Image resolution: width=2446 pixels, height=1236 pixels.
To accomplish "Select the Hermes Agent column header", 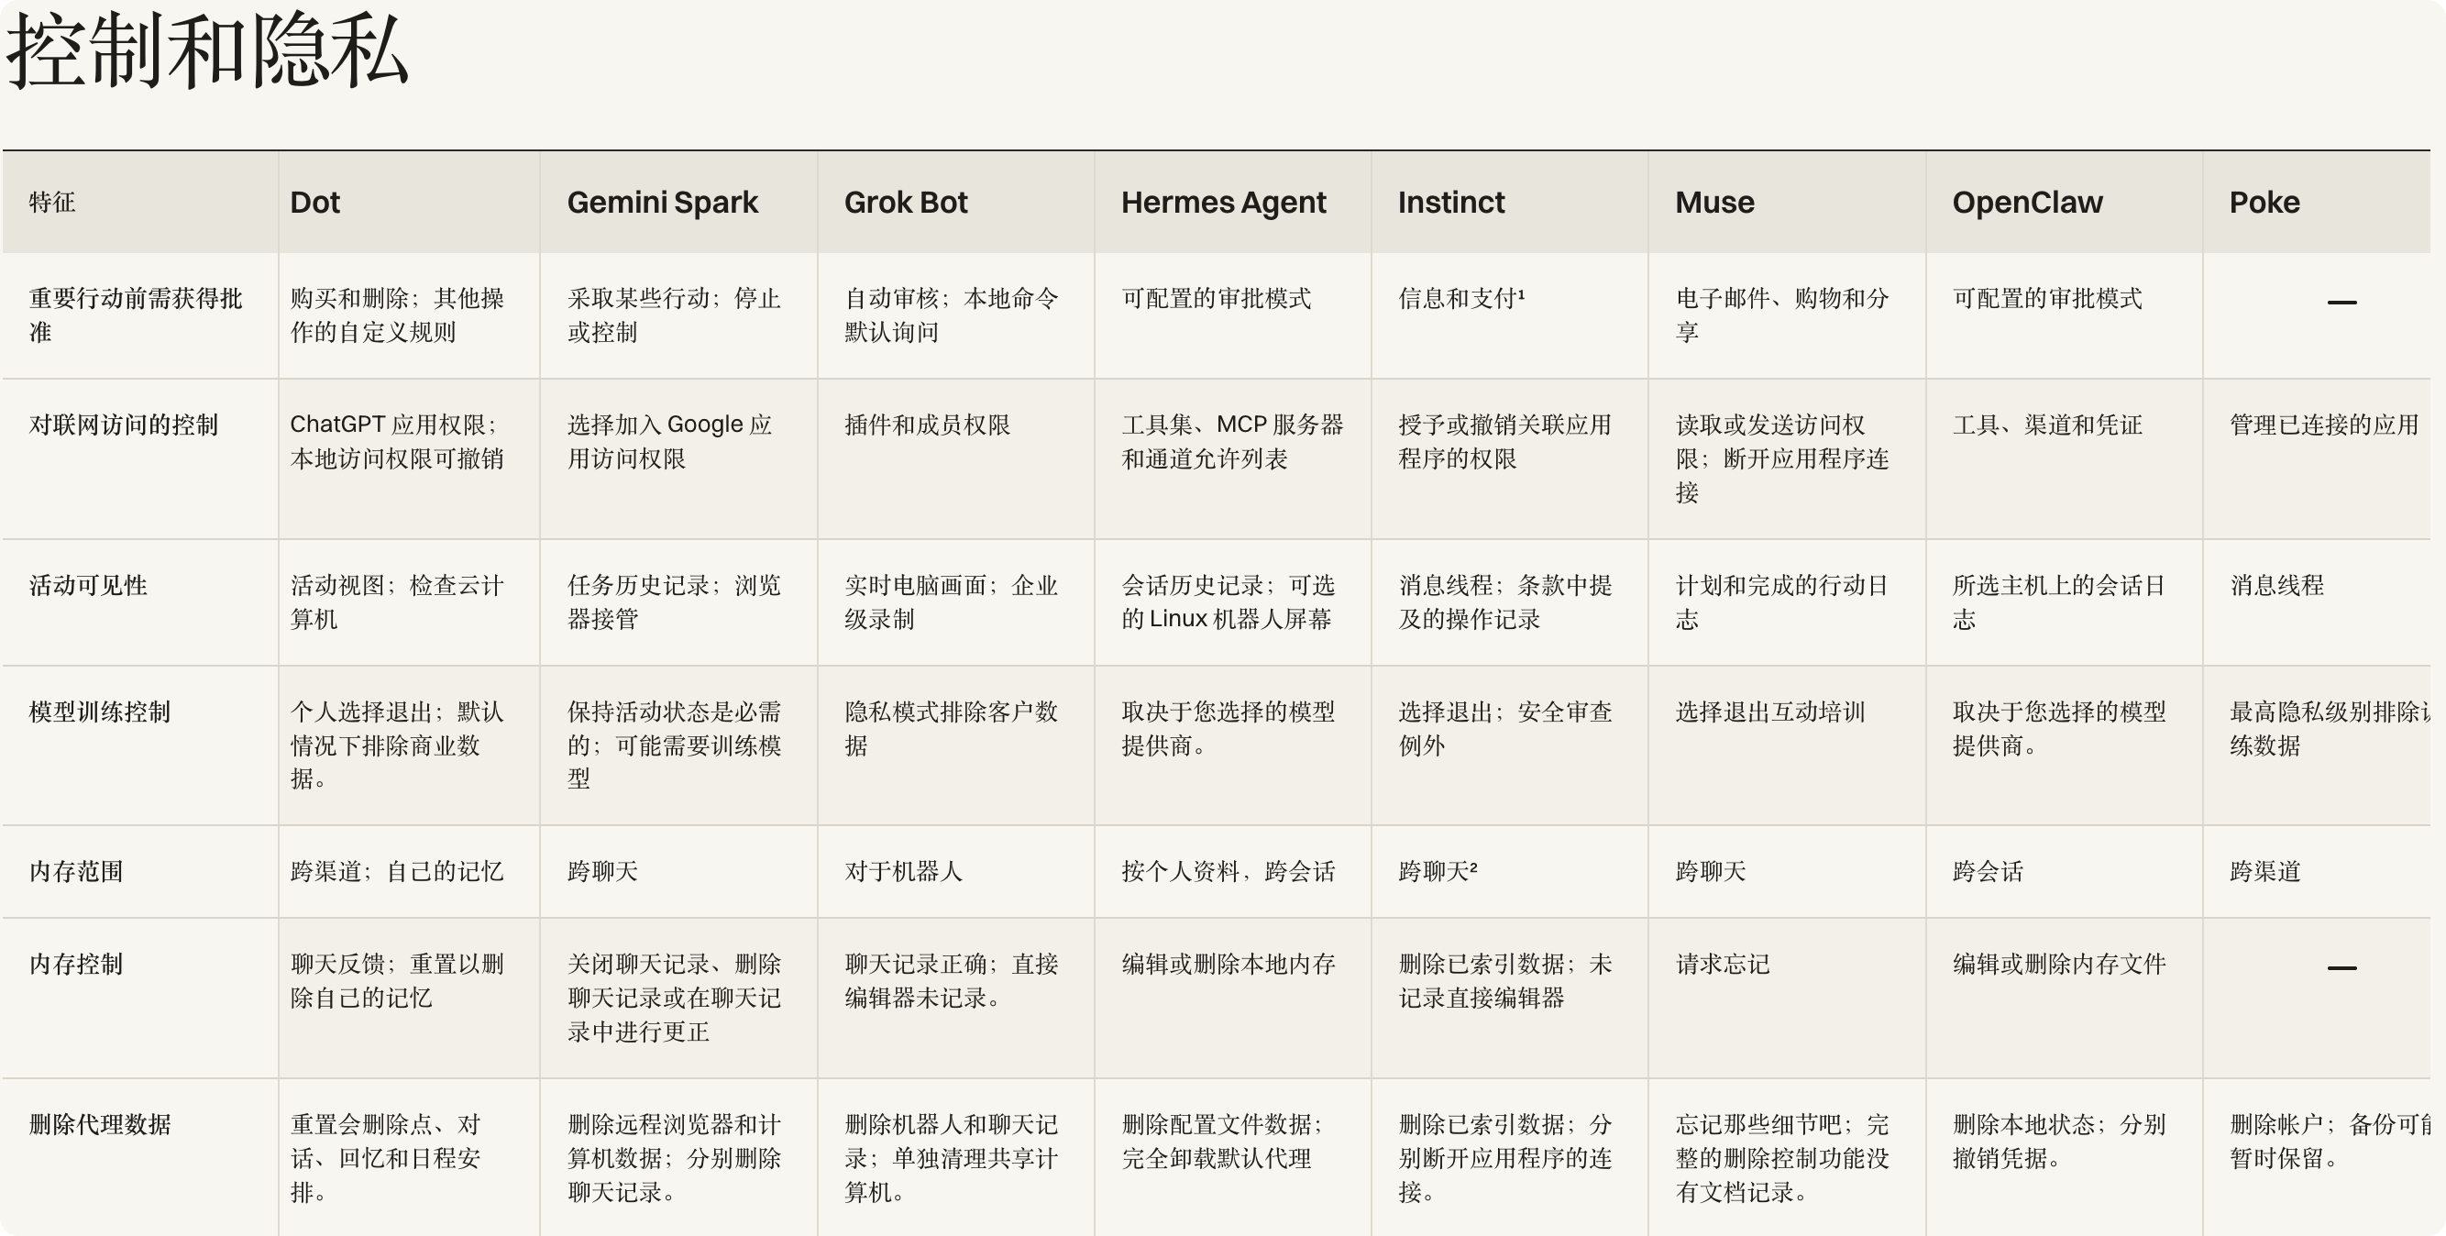I will (x=1223, y=203).
